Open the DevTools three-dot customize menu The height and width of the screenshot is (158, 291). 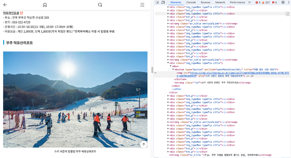(289, 2)
